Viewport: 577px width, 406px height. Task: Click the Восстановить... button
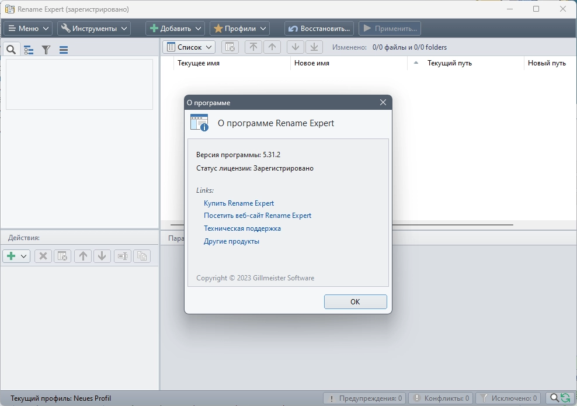319,29
